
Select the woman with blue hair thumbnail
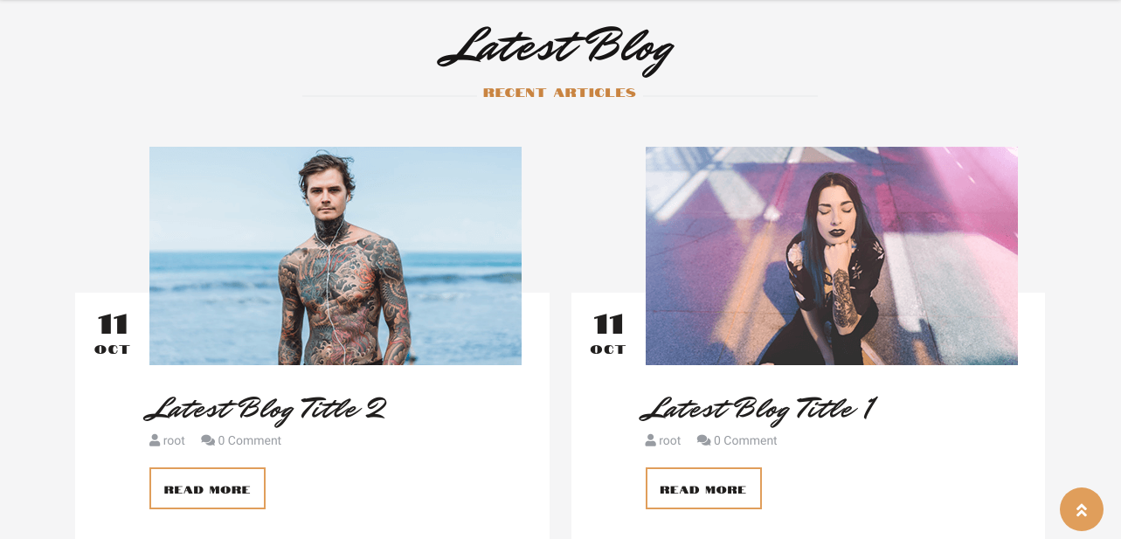coord(832,256)
